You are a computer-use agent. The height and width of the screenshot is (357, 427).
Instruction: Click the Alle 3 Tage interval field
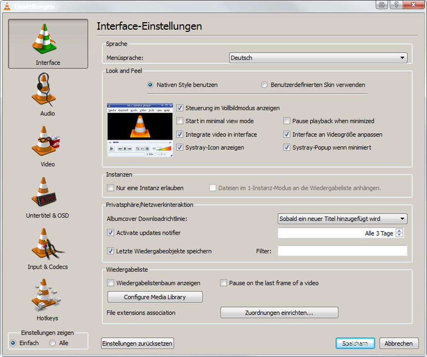pyautogui.click(x=337, y=233)
